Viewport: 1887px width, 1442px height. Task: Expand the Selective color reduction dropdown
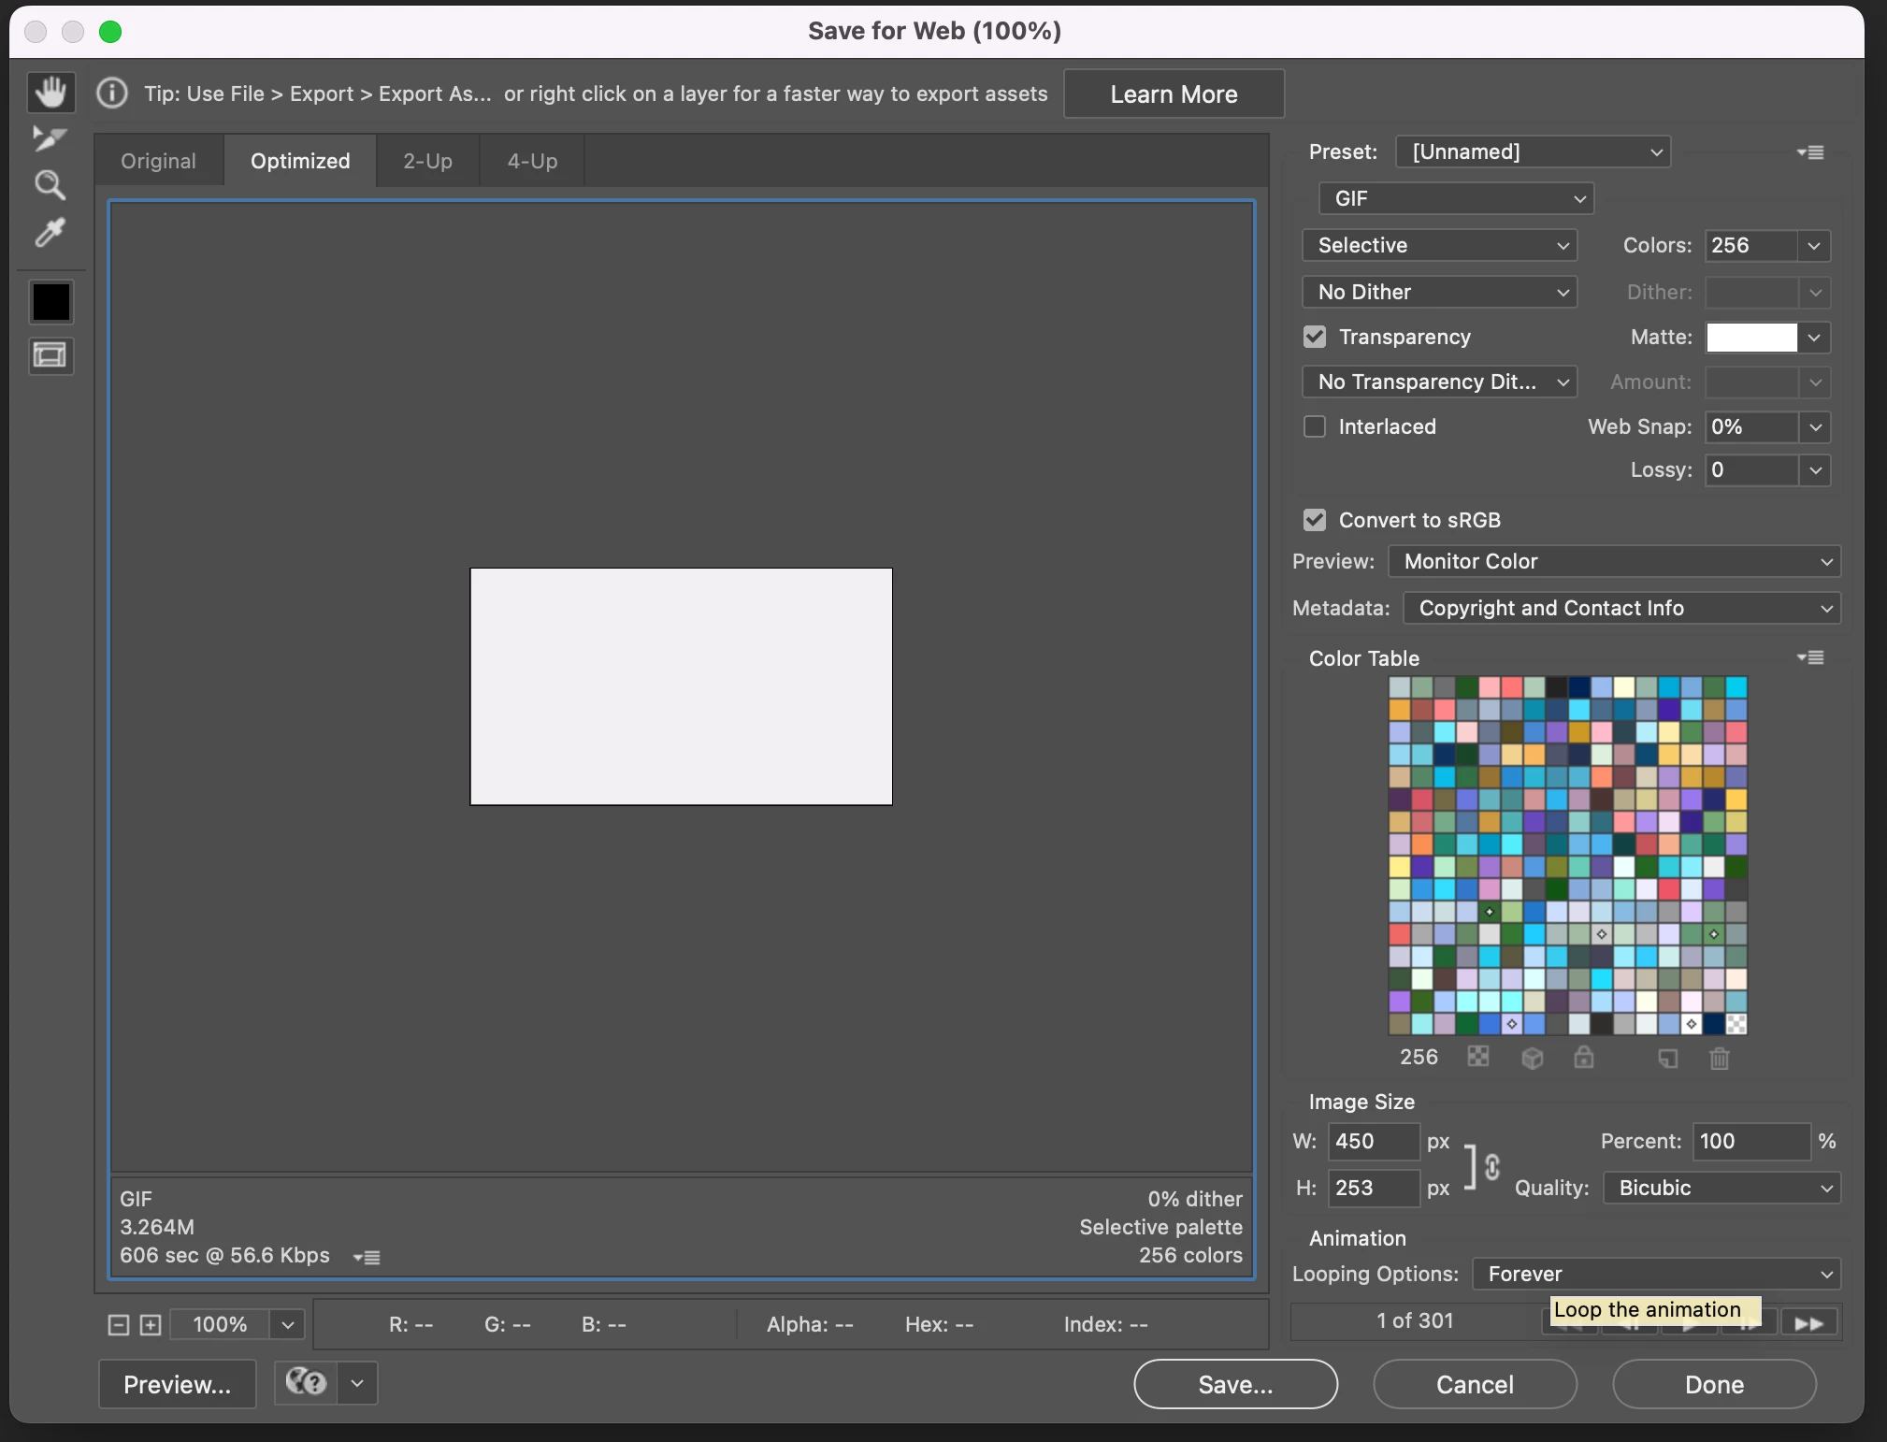[1439, 245]
